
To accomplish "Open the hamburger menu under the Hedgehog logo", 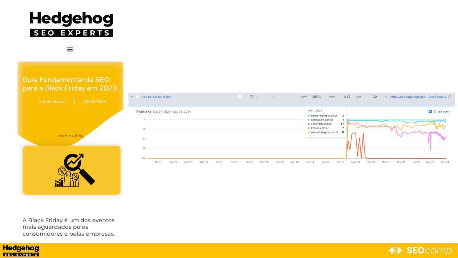I will click(70, 49).
